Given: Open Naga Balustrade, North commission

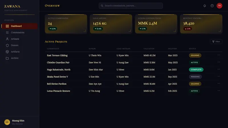Looking at the screenshot, I should coord(59,69).
